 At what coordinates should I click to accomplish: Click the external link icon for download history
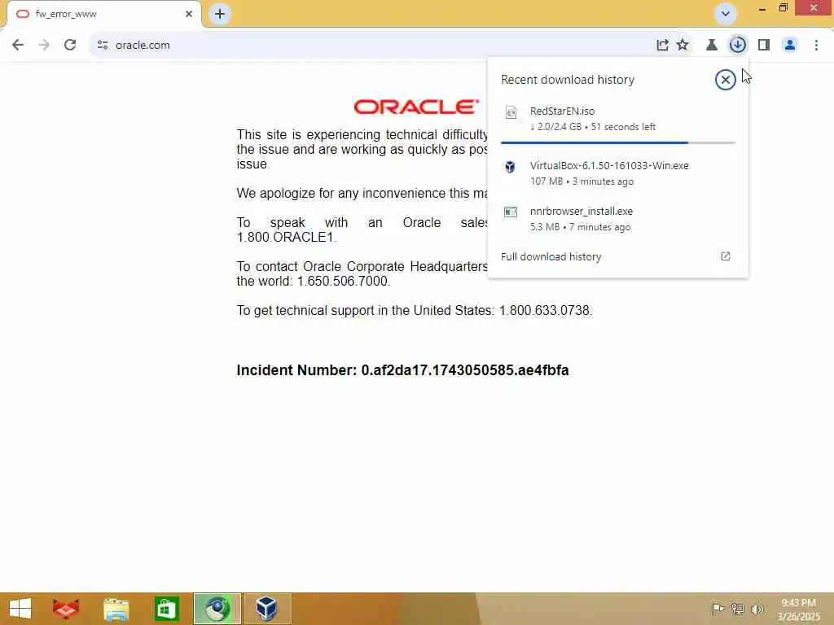pos(725,256)
